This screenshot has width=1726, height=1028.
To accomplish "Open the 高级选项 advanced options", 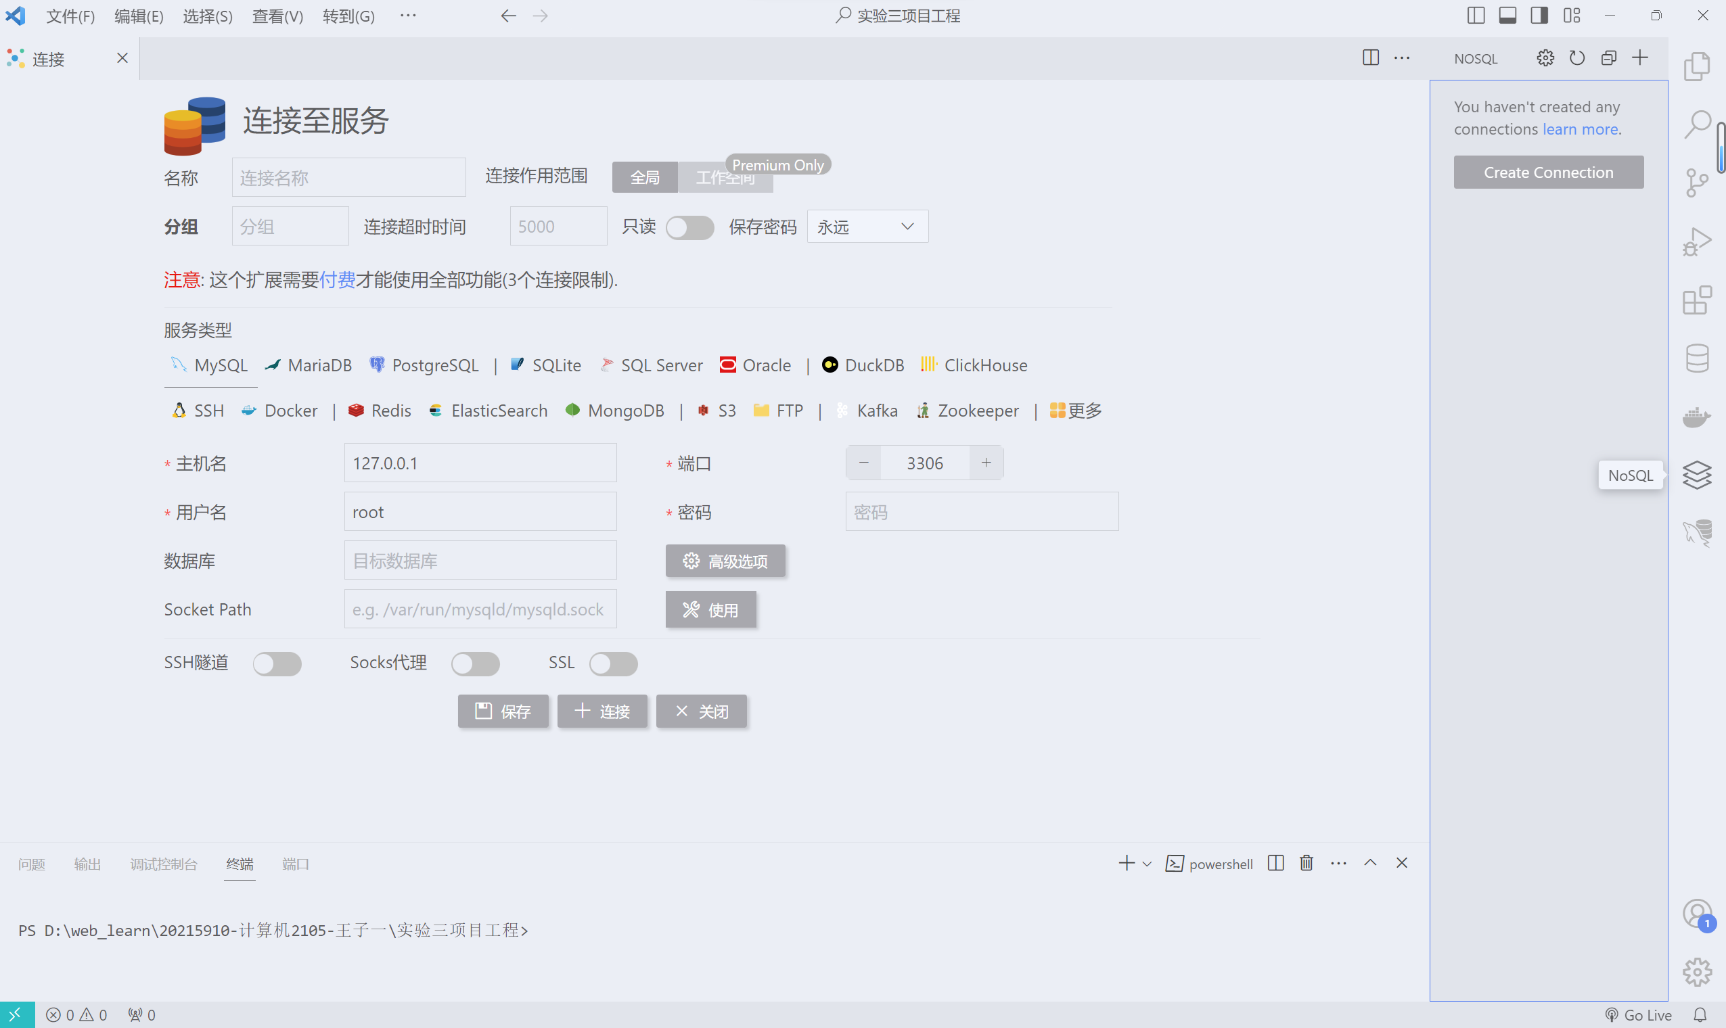I will tap(725, 561).
